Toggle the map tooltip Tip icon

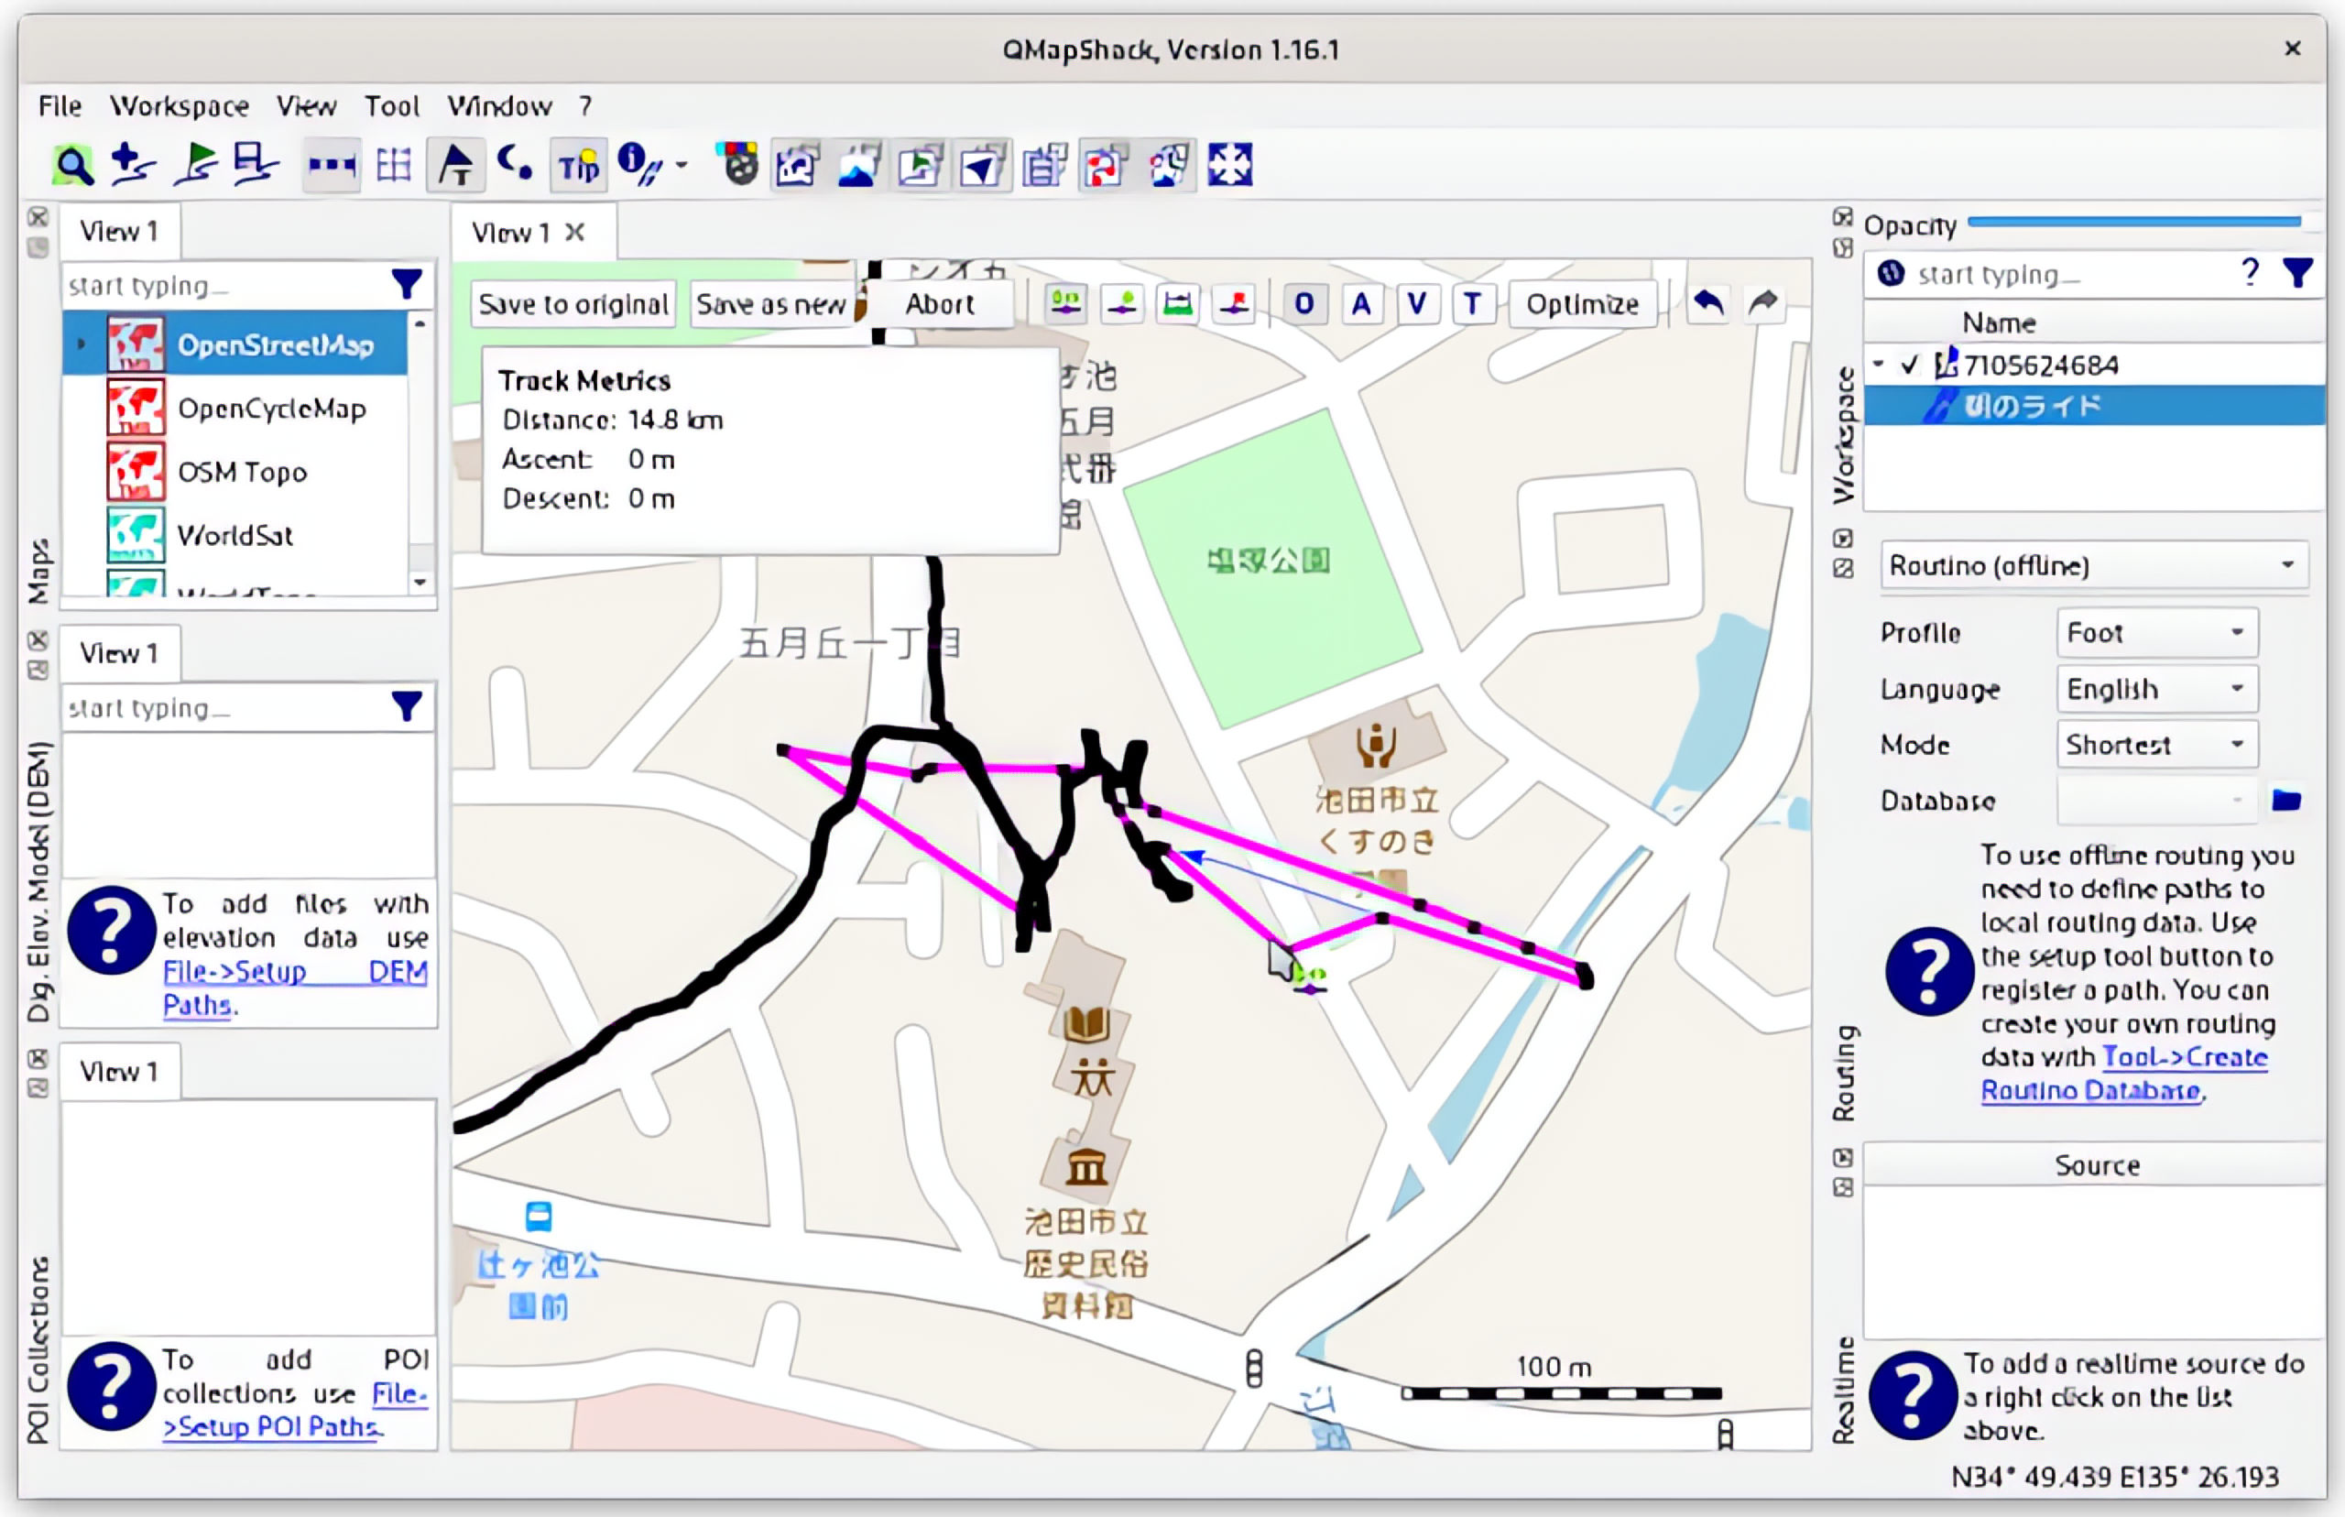(x=578, y=165)
